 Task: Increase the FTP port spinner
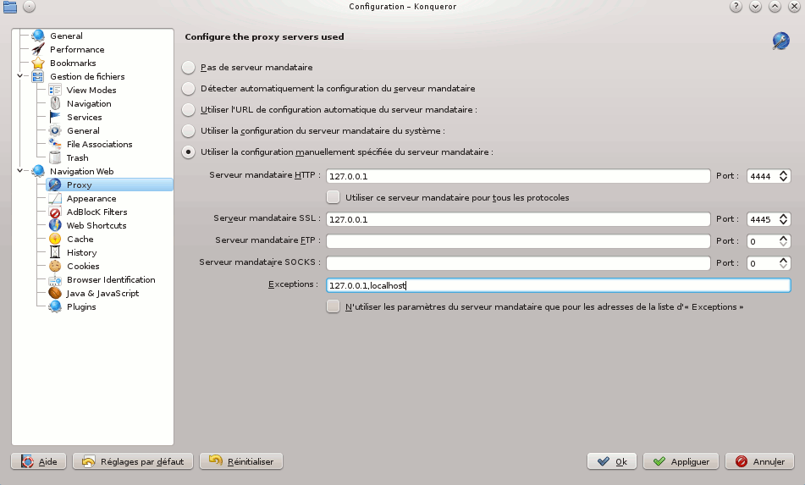(x=784, y=238)
